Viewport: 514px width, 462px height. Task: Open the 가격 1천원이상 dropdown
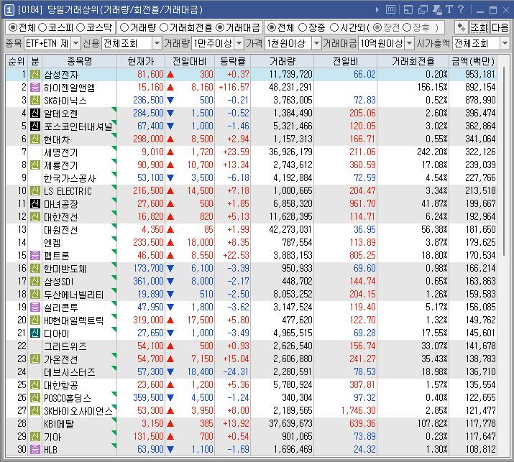[x=316, y=43]
